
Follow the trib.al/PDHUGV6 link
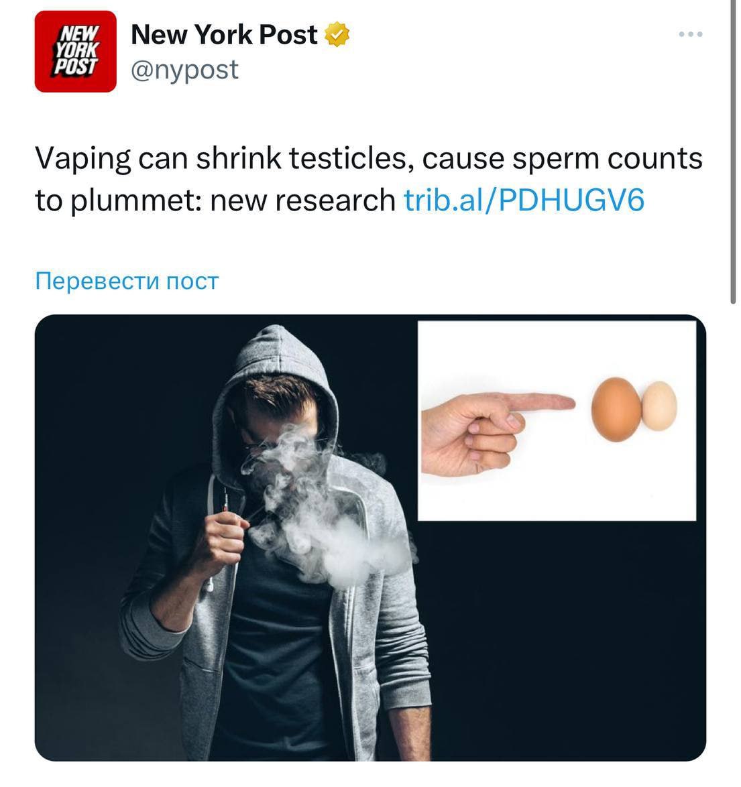point(524,200)
